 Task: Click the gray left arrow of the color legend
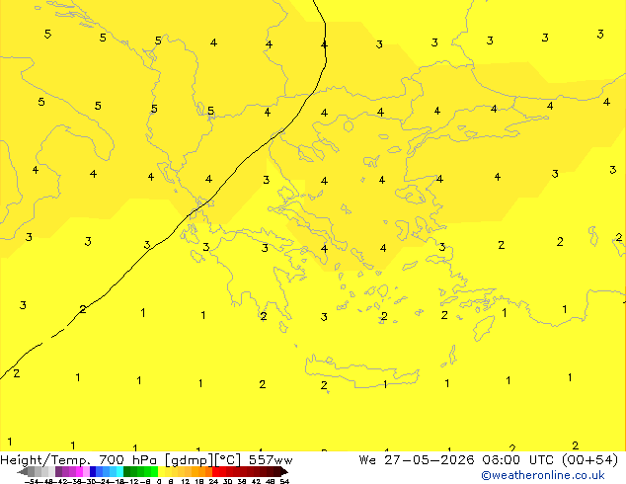(x=23, y=471)
